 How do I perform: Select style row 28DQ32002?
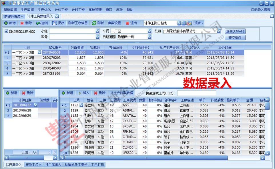pos(124,63)
